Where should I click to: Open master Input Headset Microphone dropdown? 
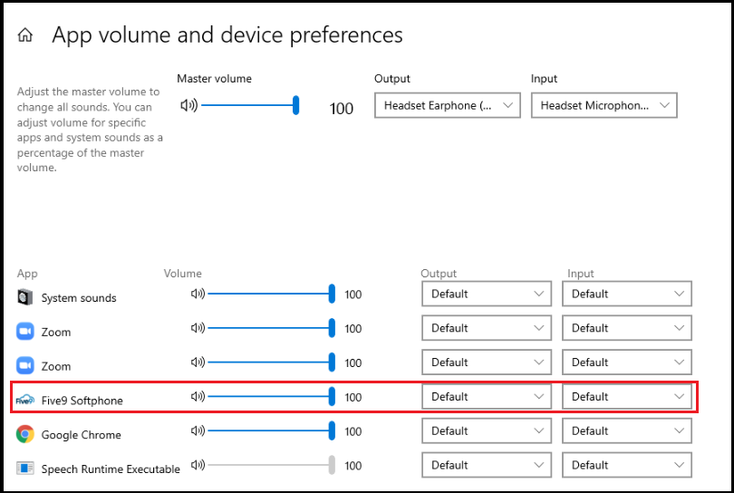(x=604, y=105)
